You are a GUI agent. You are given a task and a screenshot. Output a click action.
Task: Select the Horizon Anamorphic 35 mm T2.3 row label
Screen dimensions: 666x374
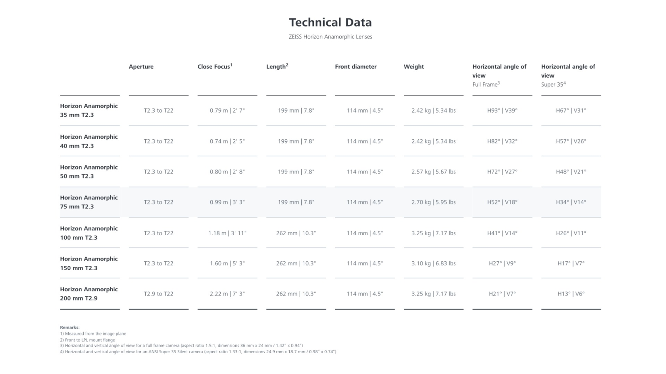point(89,111)
